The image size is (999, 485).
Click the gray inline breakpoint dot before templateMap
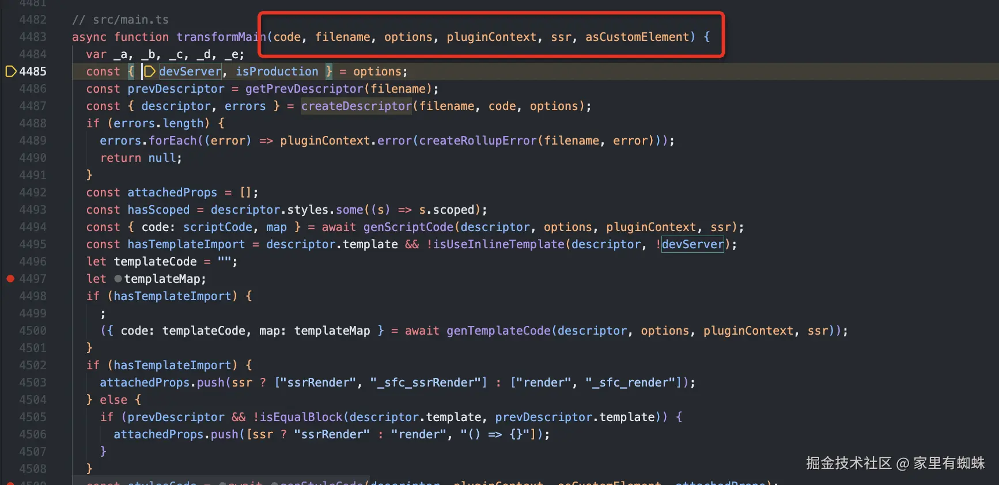pyautogui.click(x=118, y=279)
